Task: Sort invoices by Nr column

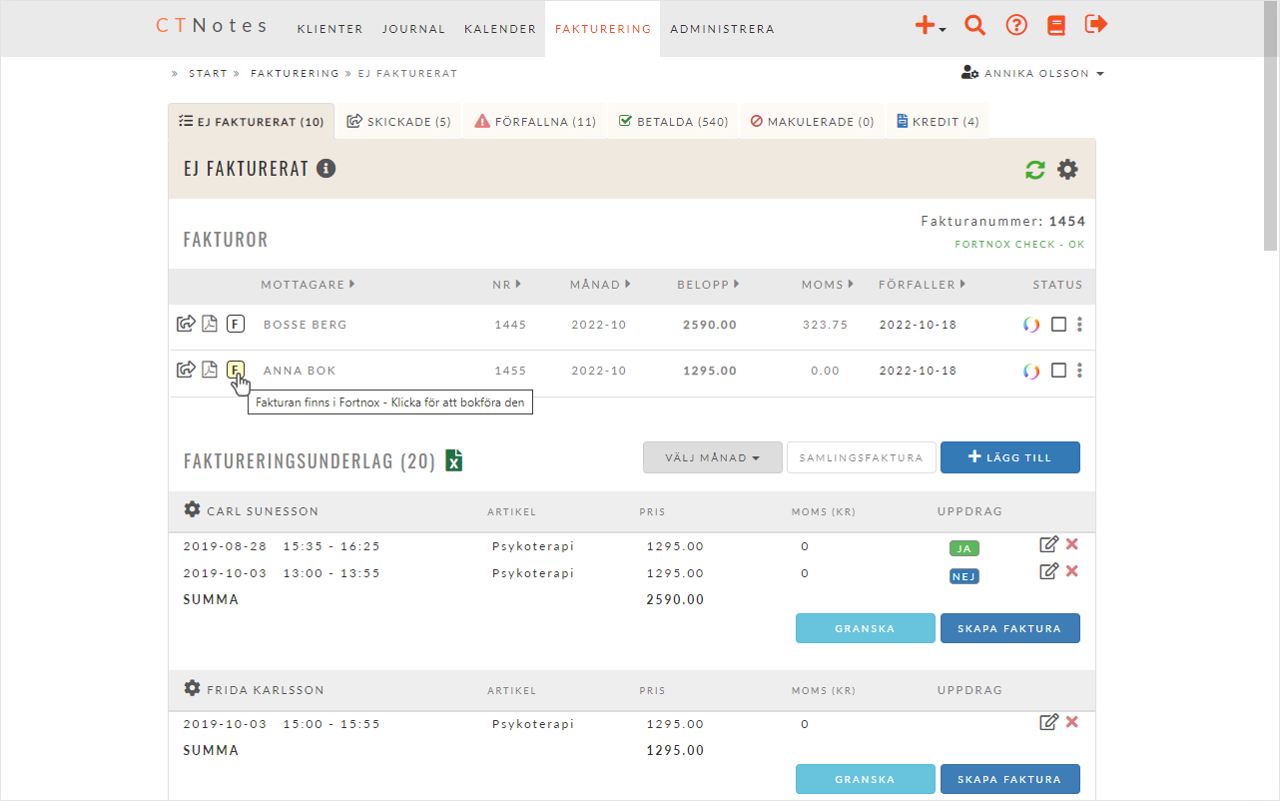Action: (x=506, y=285)
